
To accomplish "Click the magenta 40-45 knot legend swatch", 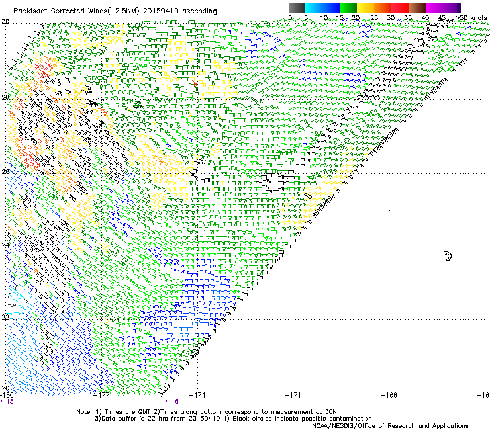I will pyautogui.click(x=434, y=8).
